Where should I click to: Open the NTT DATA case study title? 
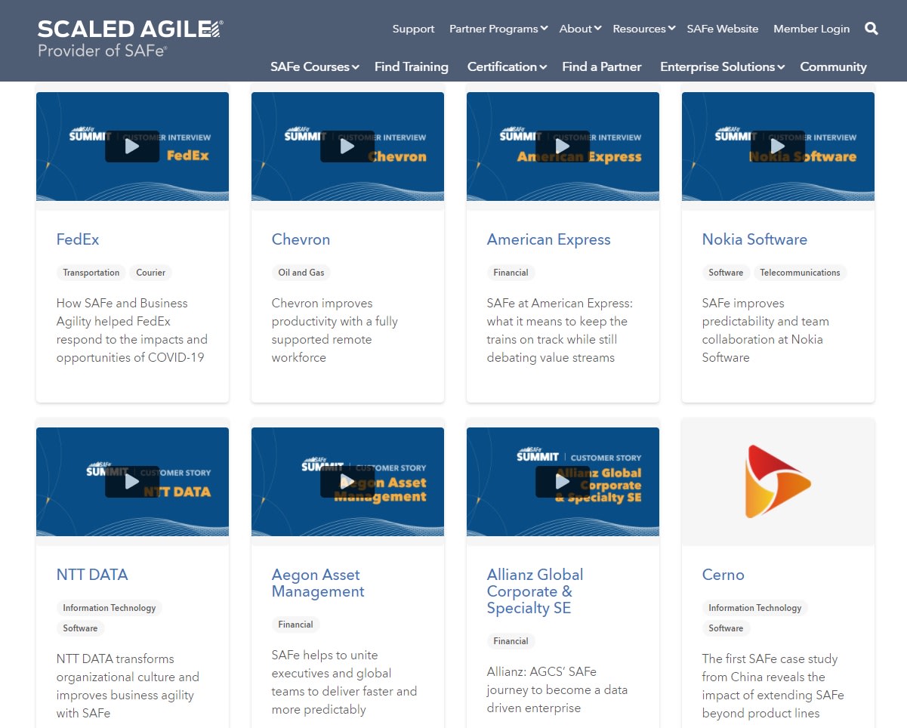92,575
